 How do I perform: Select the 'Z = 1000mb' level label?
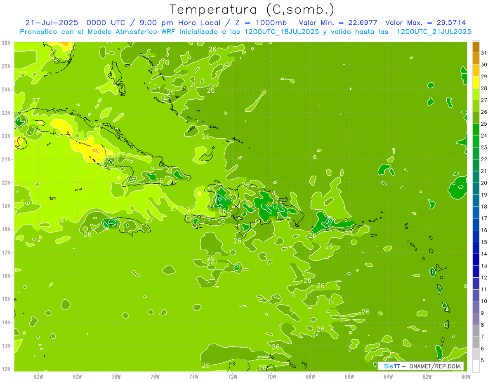click(x=260, y=23)
